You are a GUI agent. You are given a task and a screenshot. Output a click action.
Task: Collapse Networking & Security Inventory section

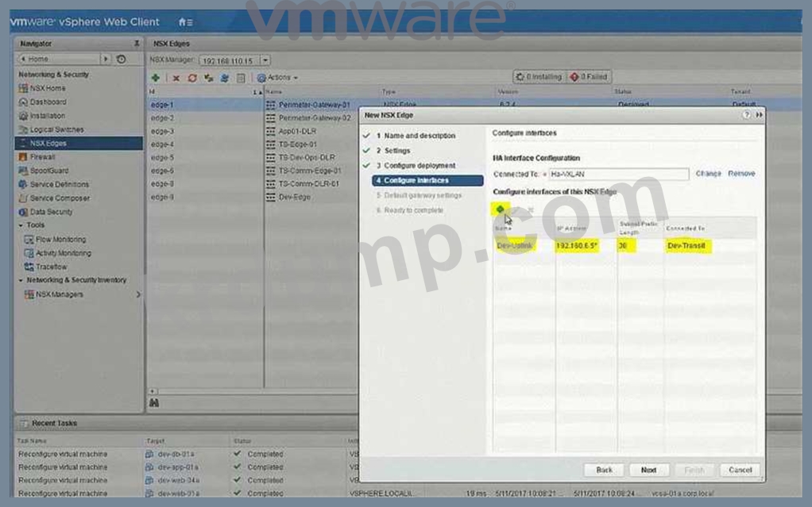pyautogui.click(x=21, y=280)
